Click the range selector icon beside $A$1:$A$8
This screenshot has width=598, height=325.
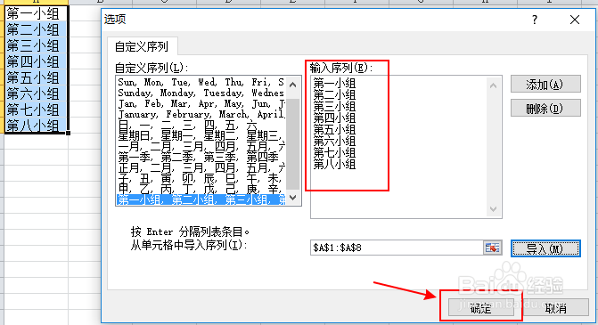492,248
